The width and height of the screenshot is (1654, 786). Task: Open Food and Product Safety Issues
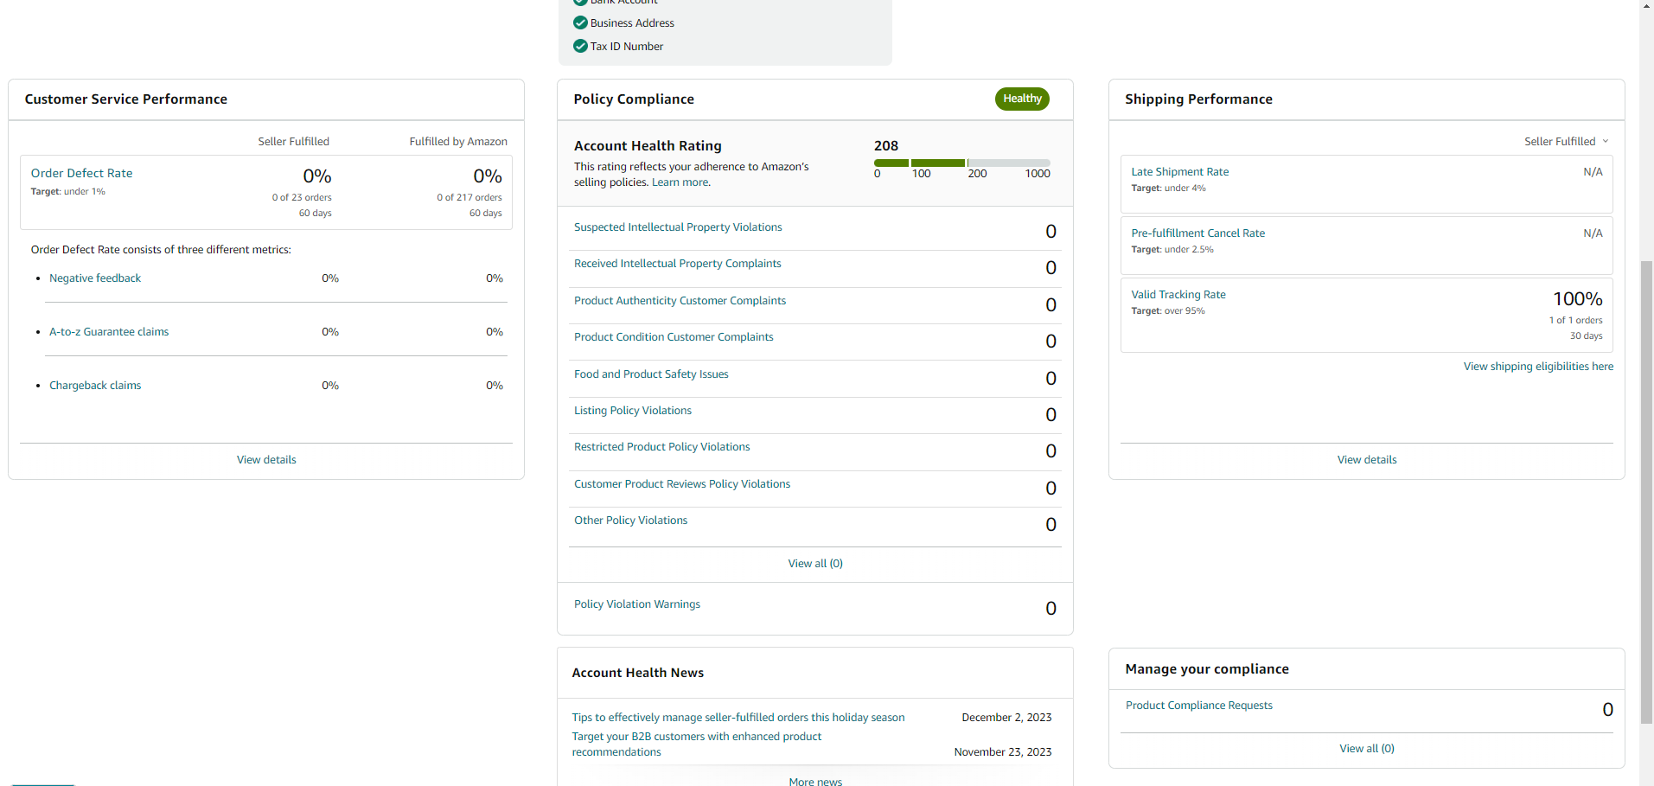[x=651, y=374]
